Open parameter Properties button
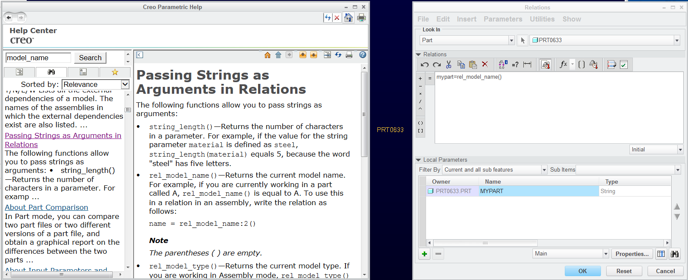The image size is (688, 280). coord(632,254)
